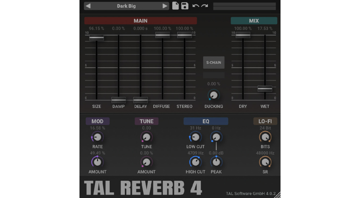The height and width of the screenshot is (198, 360).
Task: Click the LO-FI BITS knob
Action: click(x=265, y=137)
